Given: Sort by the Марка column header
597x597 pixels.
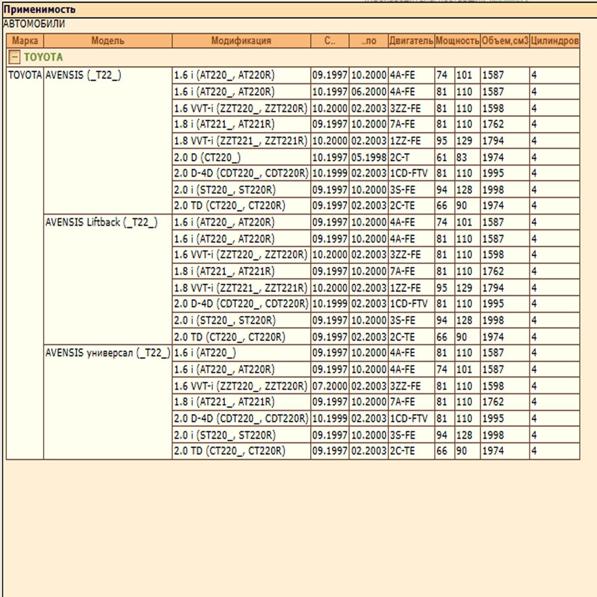Looking at the screenshot, I should [x=25, y=41].
